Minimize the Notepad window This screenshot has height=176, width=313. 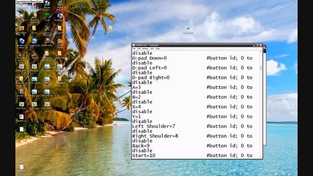[x=254, y=45]
